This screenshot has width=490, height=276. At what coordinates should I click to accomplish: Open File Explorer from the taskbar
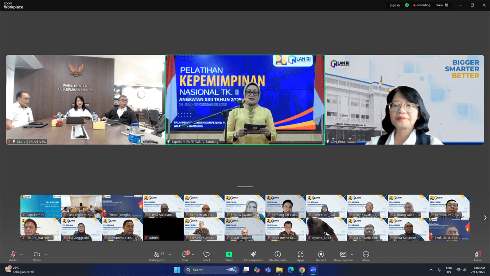(279, 270)
